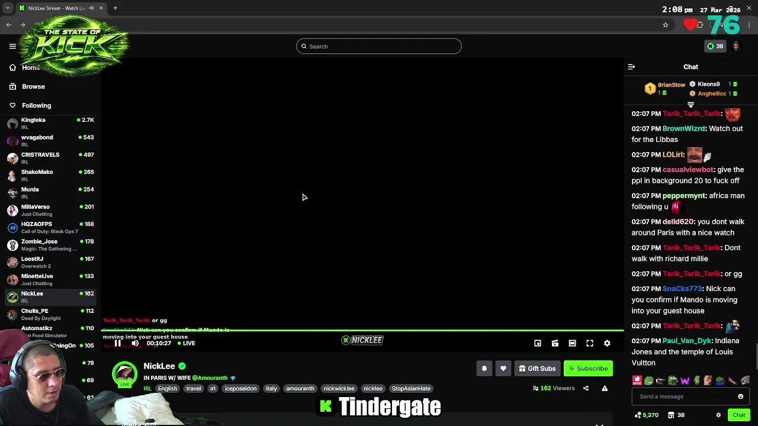
Task: Open new browser tab plus button
Action: point(115,8)
